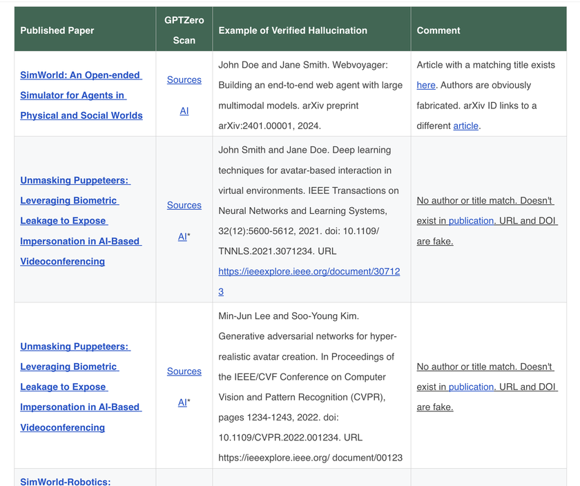This screenshot has width=580, height=486.
Task: Open 'publication' link in third row comment
Action: tap(471, 387)
